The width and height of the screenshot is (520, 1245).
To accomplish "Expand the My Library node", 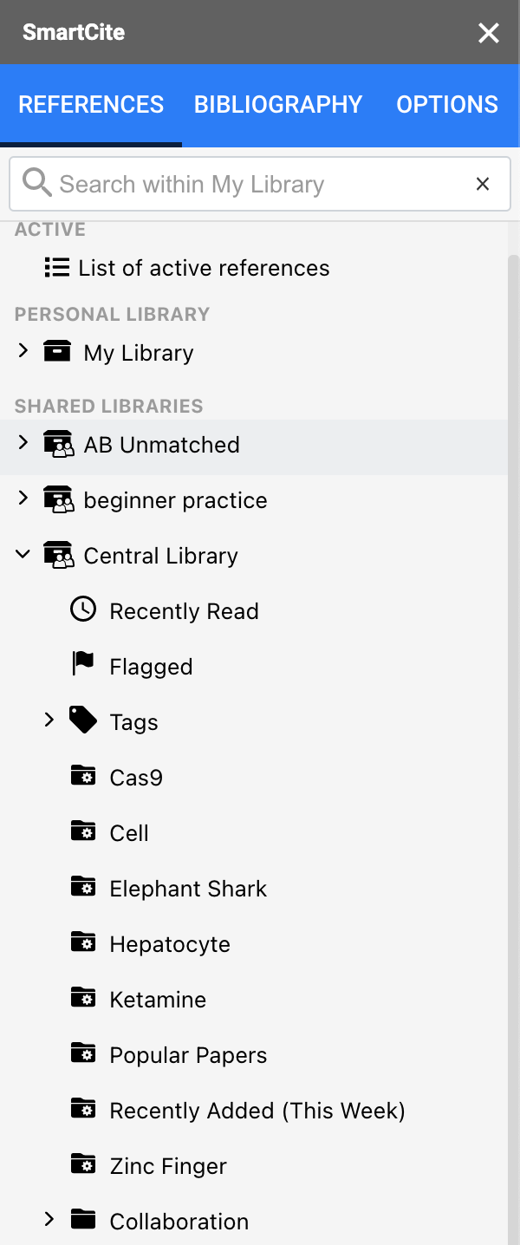I will [x=23, y=352].
